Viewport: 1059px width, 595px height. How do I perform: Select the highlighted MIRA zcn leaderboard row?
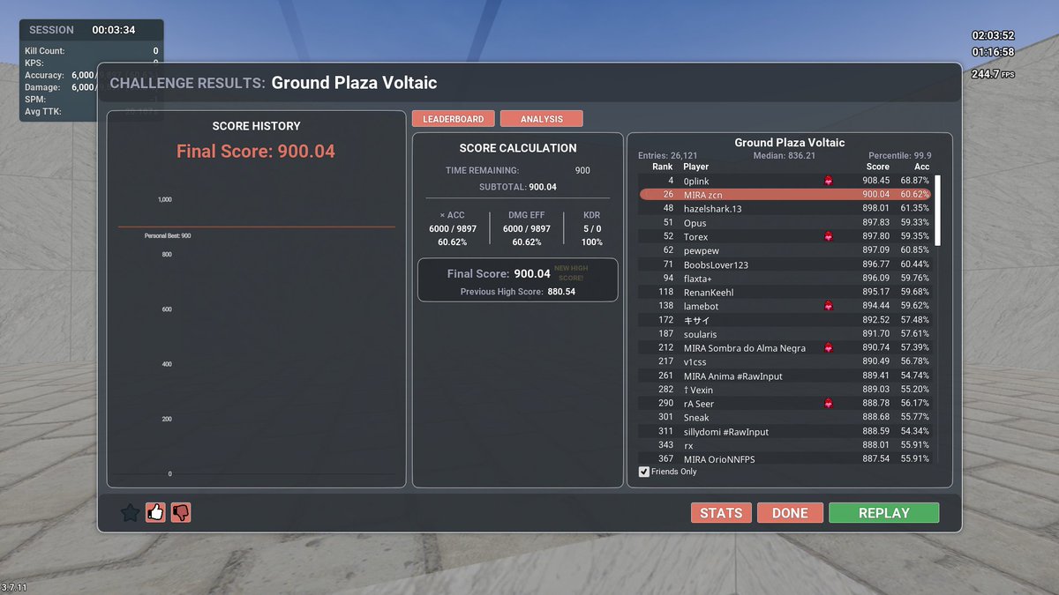click(x=785, y=195)
